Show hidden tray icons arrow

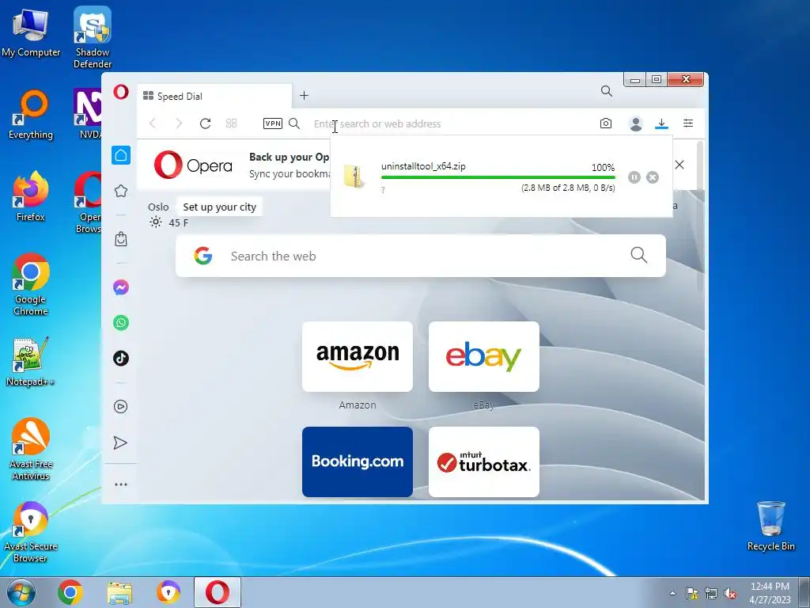[x=672, y=593]
